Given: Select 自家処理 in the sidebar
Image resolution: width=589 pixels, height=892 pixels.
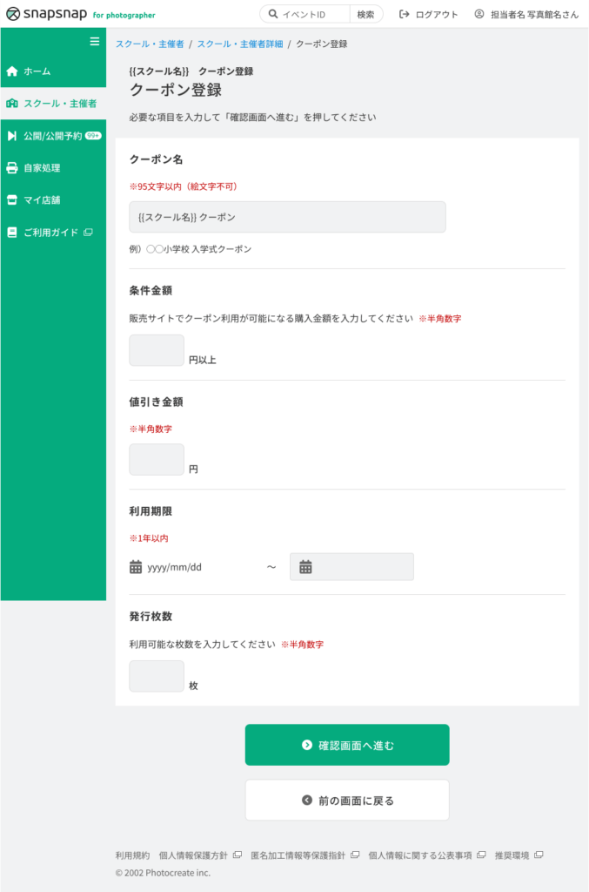Looking at the screenshot, I should tap(42, 168).
